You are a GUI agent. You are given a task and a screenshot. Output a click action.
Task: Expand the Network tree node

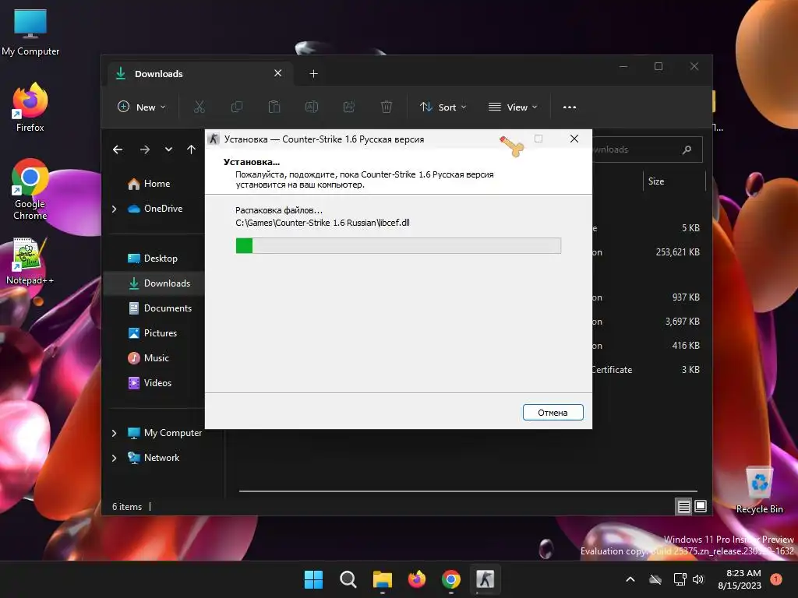pyautogui.click(x=114, y=458)
